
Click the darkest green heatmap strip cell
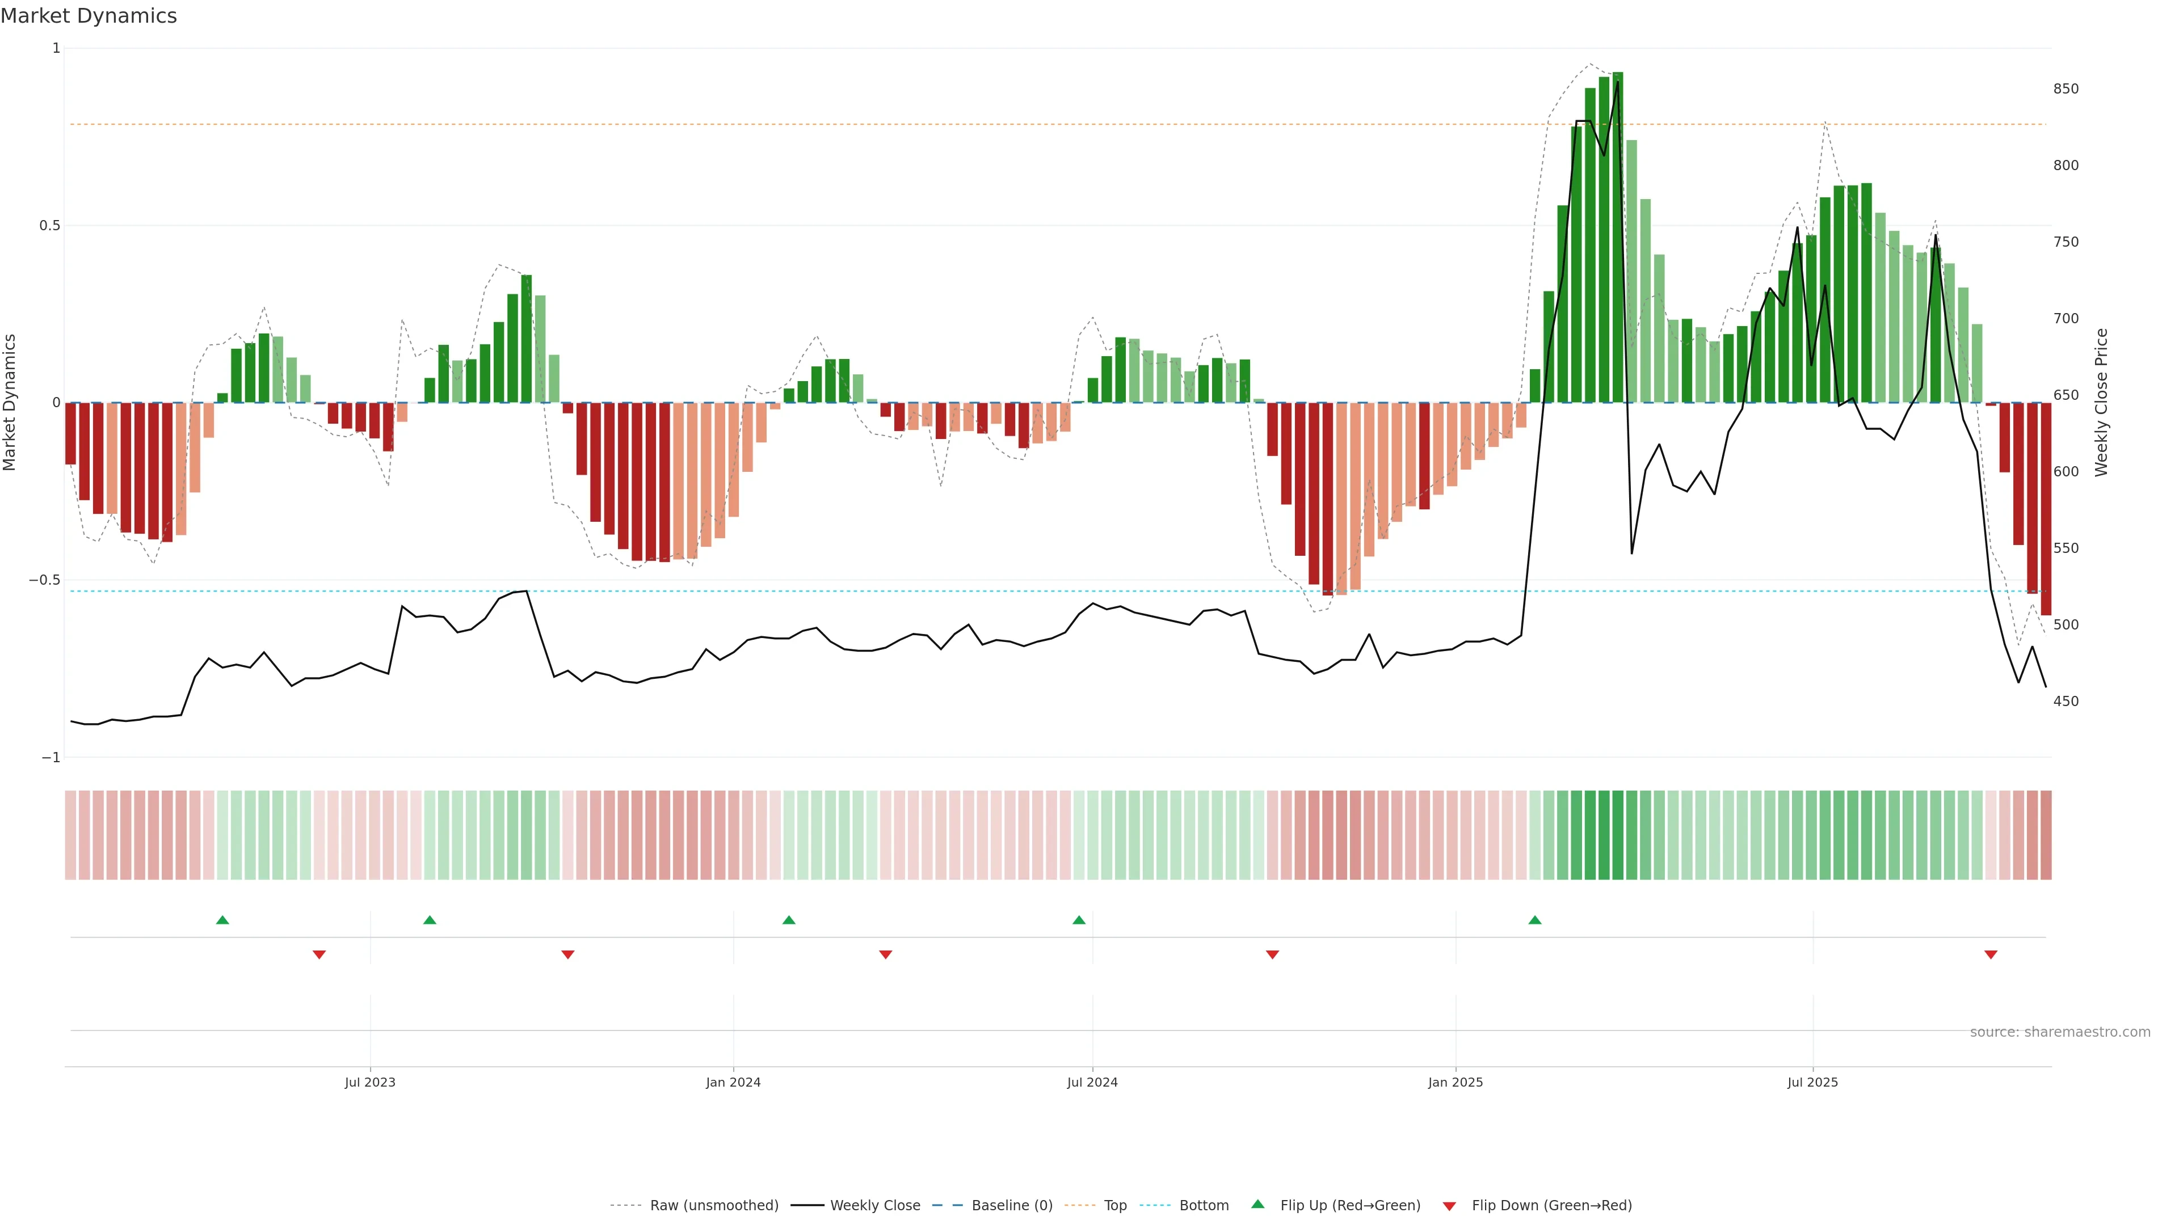1617,835
